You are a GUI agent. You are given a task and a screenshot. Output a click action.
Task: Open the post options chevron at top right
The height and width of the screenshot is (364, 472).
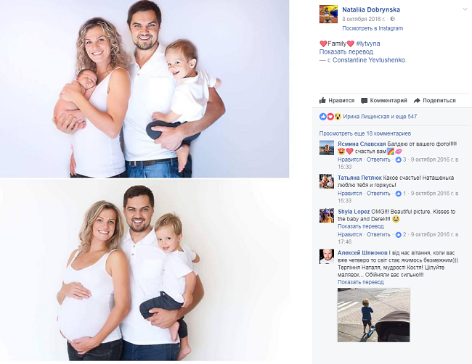(465, 9)
